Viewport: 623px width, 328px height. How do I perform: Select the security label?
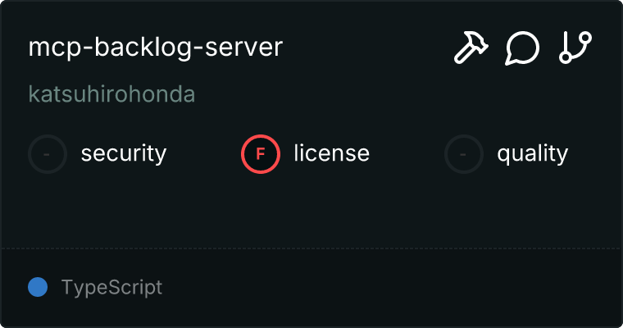click(x=124, y=153)
